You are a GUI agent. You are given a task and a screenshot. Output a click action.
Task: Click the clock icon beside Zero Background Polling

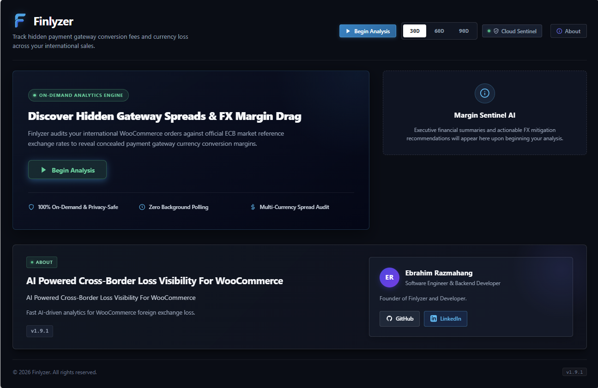coord(142,207)
